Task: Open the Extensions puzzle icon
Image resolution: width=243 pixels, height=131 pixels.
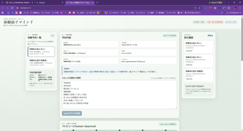Action: [229, 8]
